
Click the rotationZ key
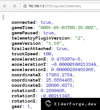click(x=23, y=101)
